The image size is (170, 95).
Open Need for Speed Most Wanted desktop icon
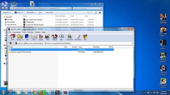(163, 57)
